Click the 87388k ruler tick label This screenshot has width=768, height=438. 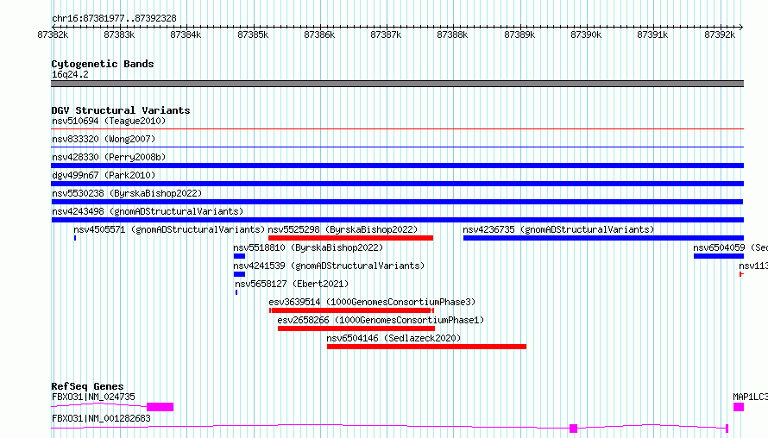pyautogui.click(x=452, y=34)
